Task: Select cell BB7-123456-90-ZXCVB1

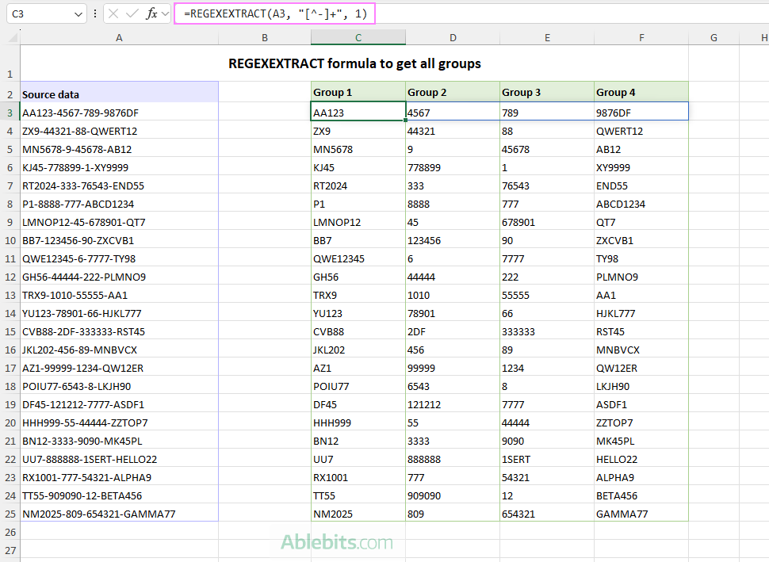Action: (119, 240)
